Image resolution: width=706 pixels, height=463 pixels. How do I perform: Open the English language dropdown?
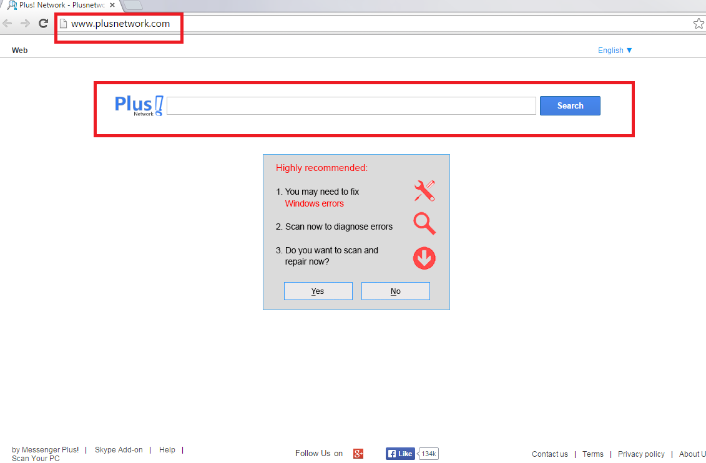click(x=615, y=51)
